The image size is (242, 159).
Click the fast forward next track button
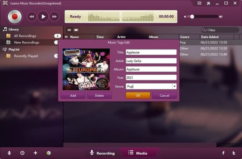54,17
